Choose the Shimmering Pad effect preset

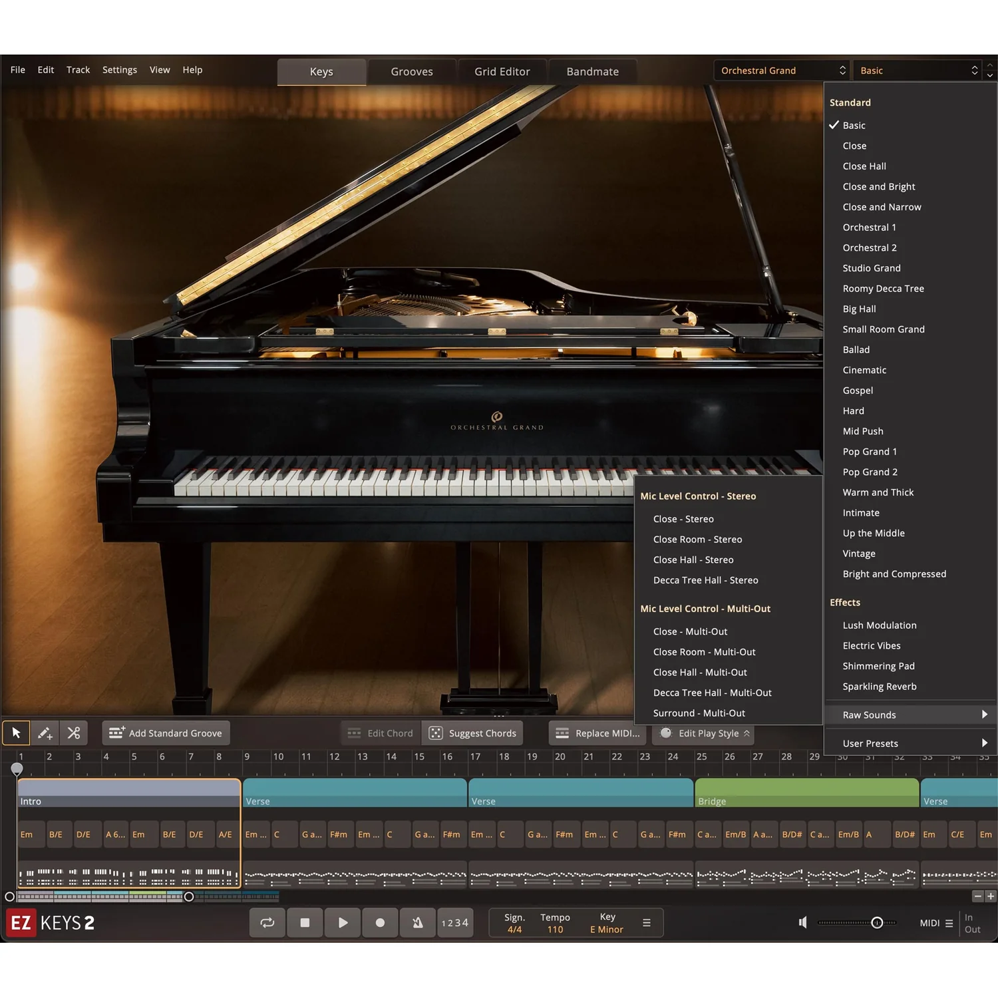click(x=910, y=666)
